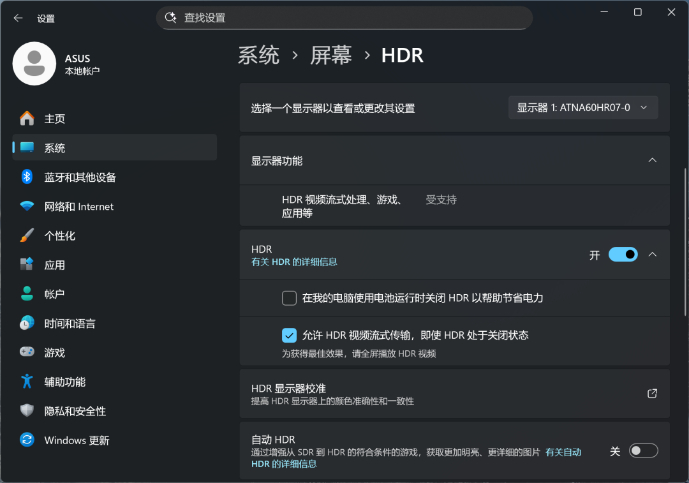689x483 pixels.
Task: Open 个性化 settings page
Action: click(x=115, y=235)
